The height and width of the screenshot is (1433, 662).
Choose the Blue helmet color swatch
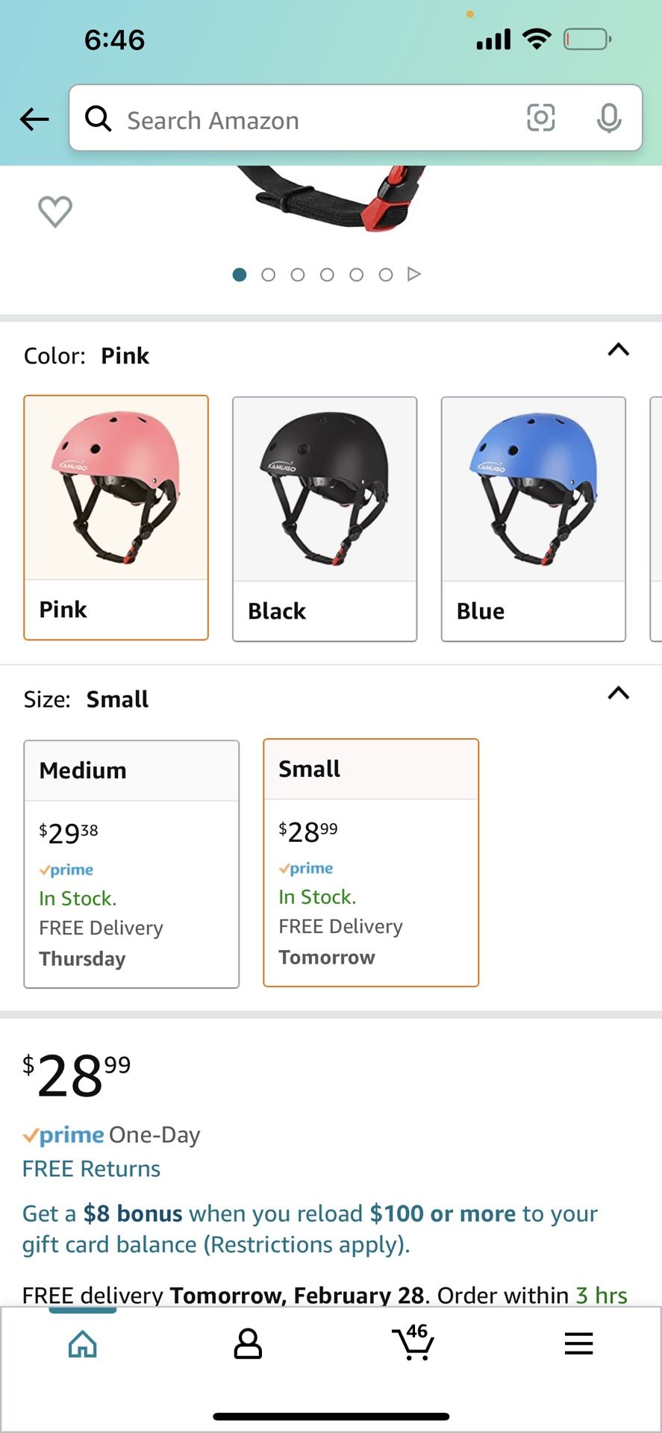point(533,519)
